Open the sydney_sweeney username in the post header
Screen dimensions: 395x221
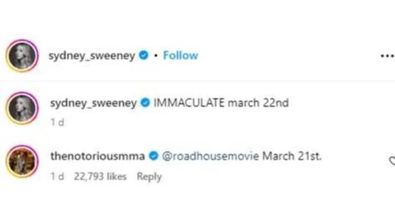pyautogui.click(x=92, y=56)
